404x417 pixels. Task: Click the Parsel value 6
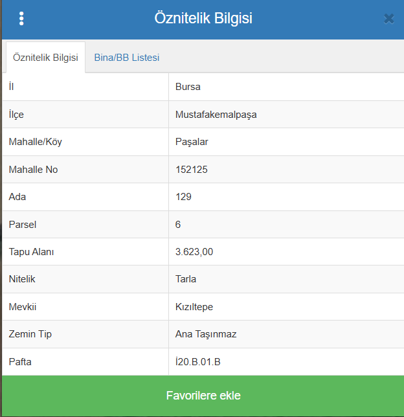tap(178, 225)
